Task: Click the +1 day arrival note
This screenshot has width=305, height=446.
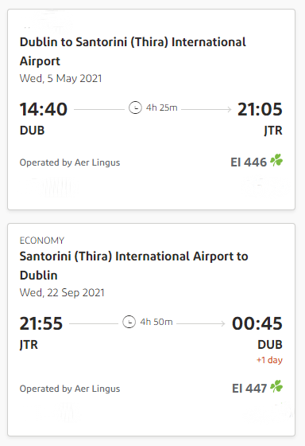Action: point(269,360)
